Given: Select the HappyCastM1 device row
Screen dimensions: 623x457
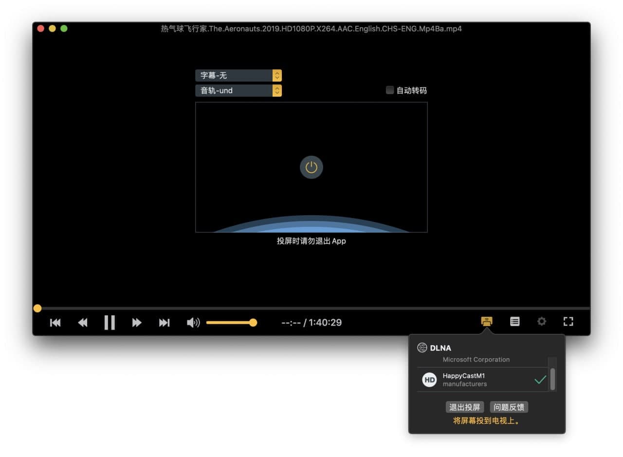Looking at the screenshot, I should point(483,380).
